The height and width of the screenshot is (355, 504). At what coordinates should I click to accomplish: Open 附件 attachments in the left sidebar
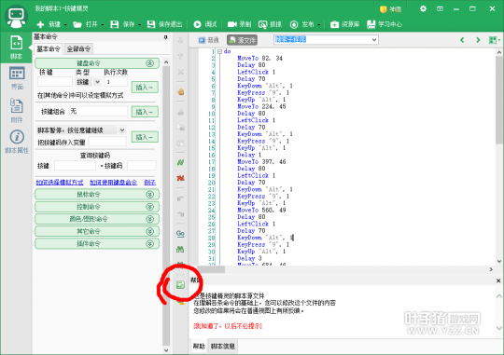click(x=17, y=111)
